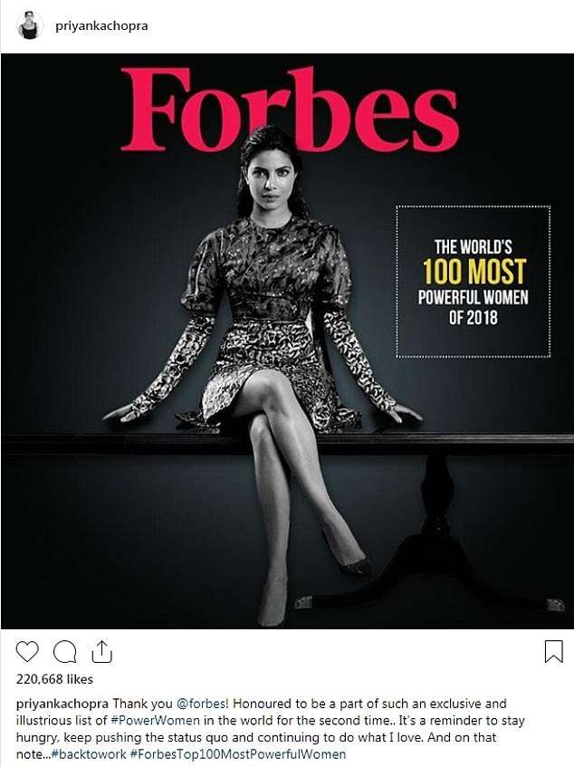Click the 100 Most Powerful Women box

pos(473,282)
